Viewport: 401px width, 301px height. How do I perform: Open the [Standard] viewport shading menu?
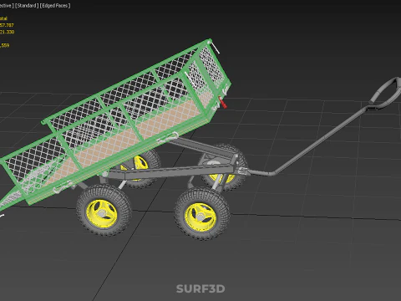27,6
